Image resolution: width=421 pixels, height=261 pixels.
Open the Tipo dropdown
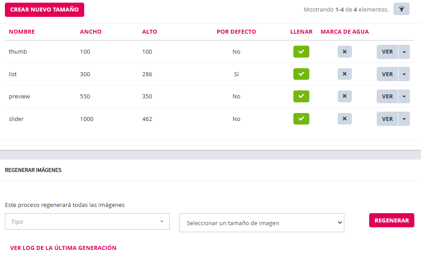[x=87, y=222]
